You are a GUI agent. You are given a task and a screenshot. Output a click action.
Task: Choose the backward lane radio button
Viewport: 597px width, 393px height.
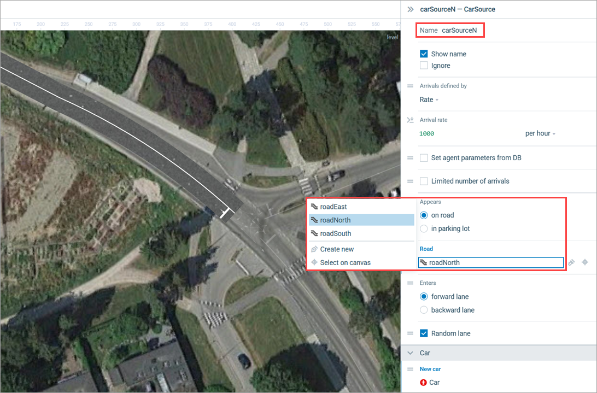click(424, 310)
